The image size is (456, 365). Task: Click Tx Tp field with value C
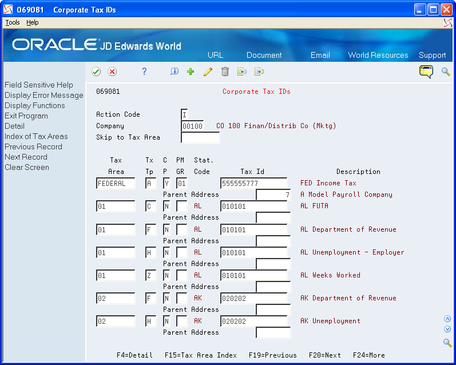150,206
